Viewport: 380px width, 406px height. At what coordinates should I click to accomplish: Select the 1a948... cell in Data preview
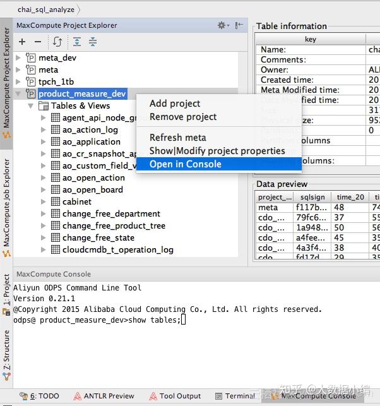click(312, 227)
